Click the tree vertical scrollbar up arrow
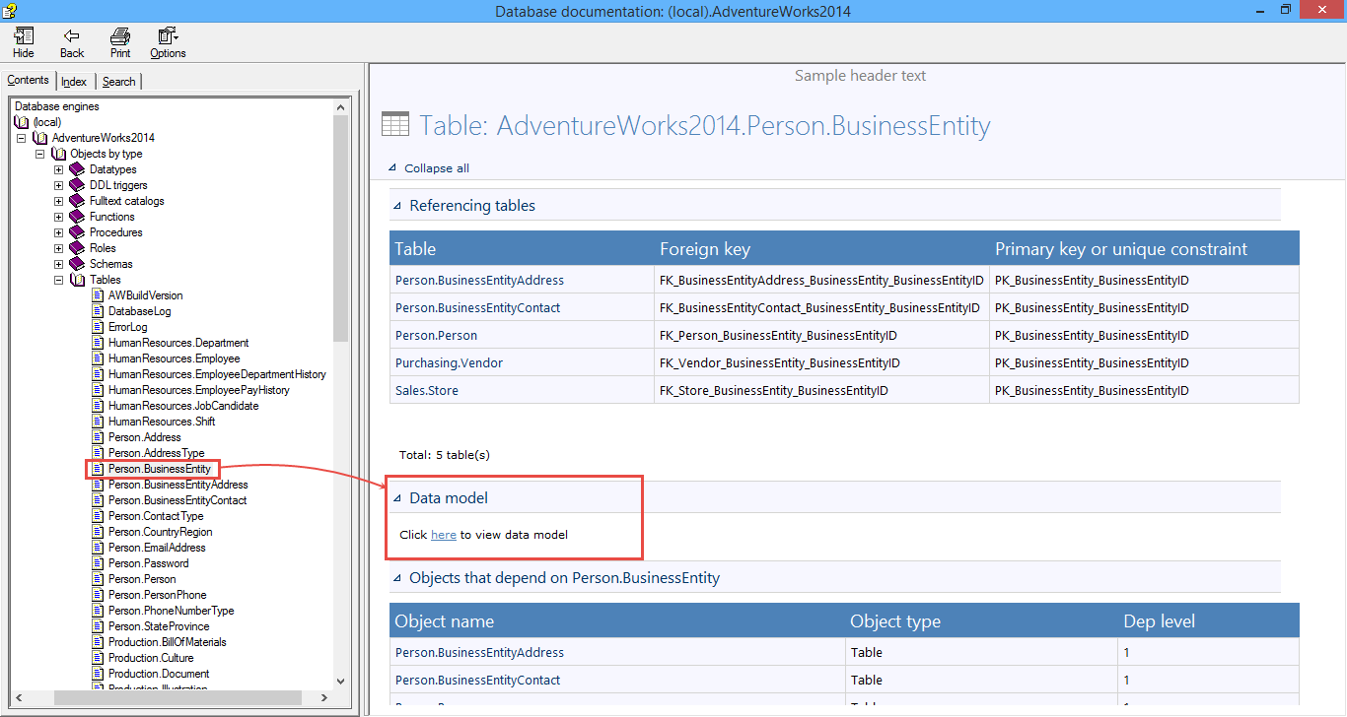 [x=341, y=106]
